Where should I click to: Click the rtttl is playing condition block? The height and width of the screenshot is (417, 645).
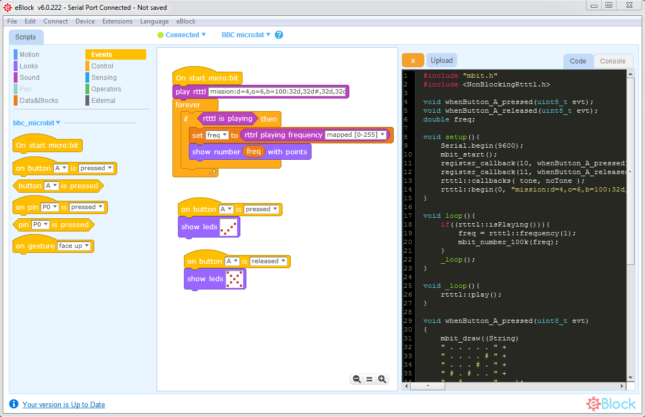point(227,119)
